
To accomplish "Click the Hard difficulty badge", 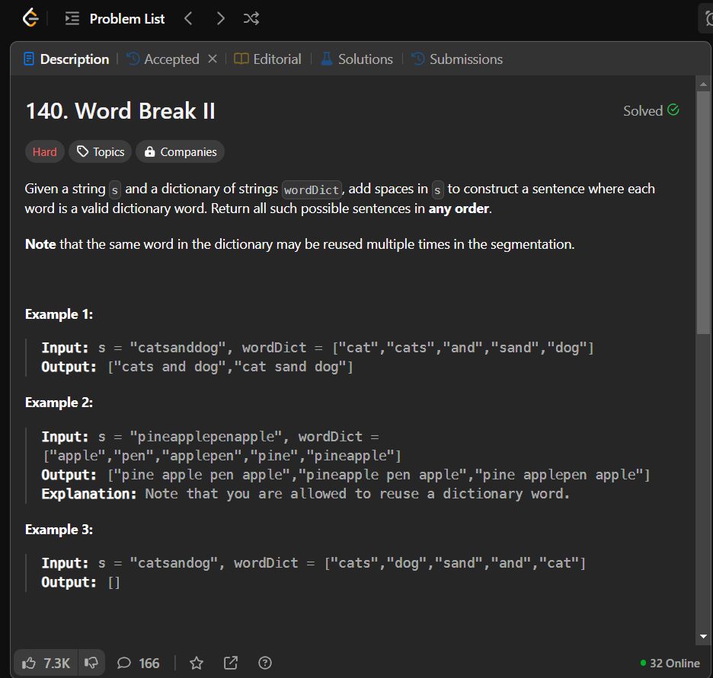I will [x=44, y=152].
